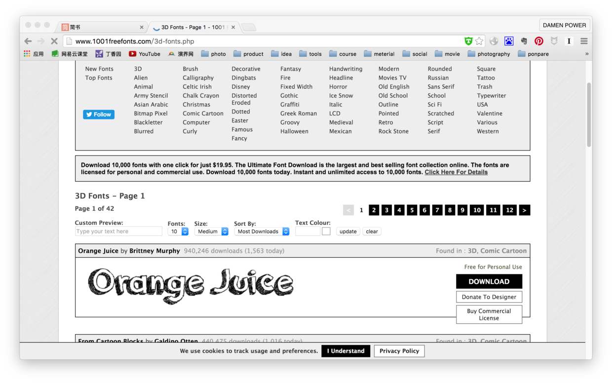The image size is (612, 383).
Task: Open the Sort By dropdown
Action: [x=262, y=231]
